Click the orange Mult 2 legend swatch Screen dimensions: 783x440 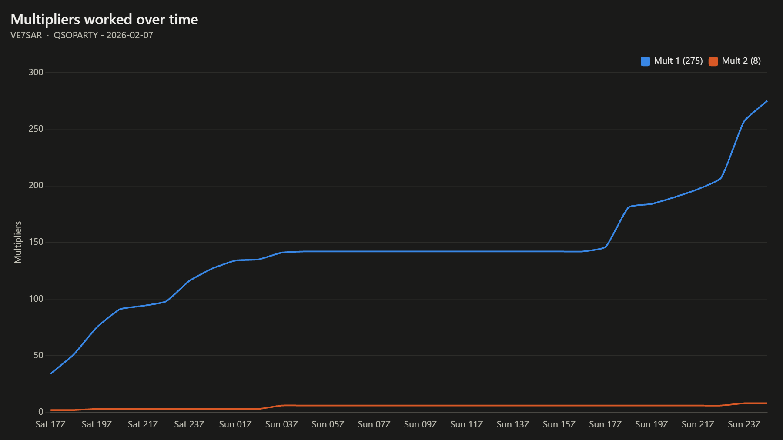(x=713, y=61)
